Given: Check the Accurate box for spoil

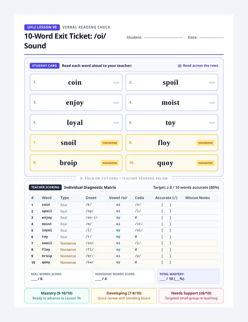Looking at the screenshot, I should (166, 211).
